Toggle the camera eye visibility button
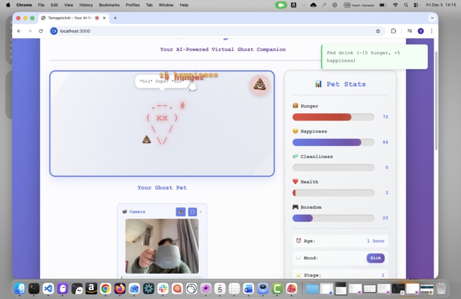The height and width of the screenshot is (299, 461). [181, 212]
